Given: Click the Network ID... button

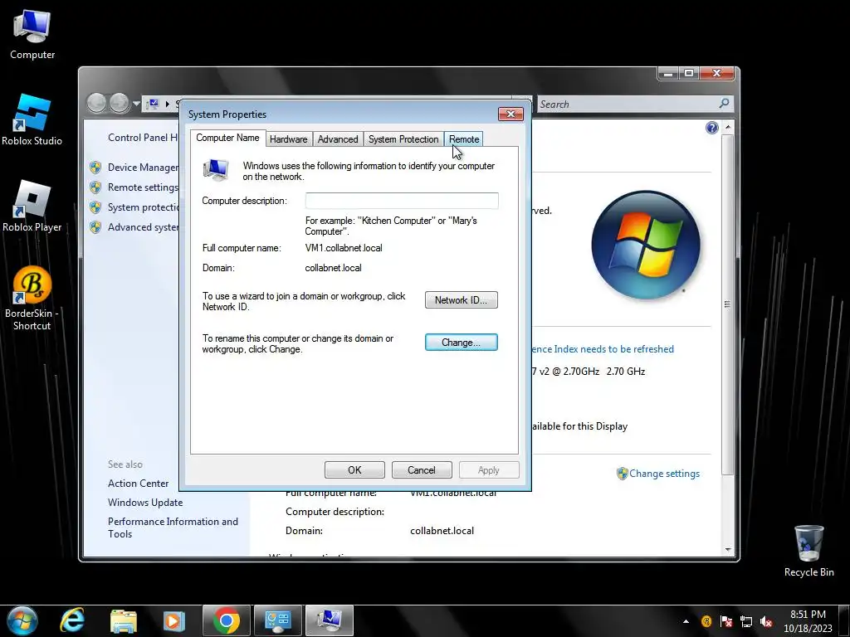Looking at the screenshot, I should (462, 300).
